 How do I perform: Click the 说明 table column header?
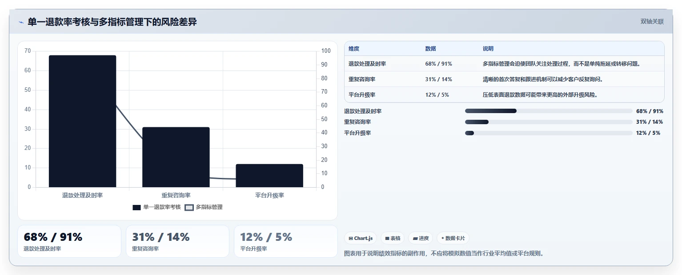[x=488, y=49]
